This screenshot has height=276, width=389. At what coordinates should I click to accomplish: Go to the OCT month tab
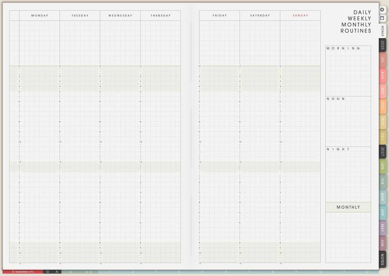click(383, 106)
